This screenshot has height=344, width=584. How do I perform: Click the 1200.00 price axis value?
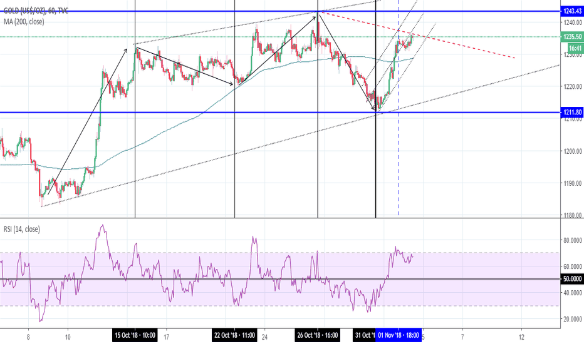[573, 151]
